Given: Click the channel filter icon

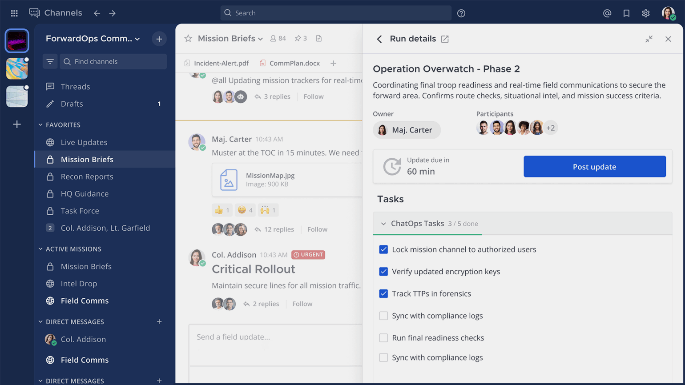Looking at the screenshot, I should 50,62.
